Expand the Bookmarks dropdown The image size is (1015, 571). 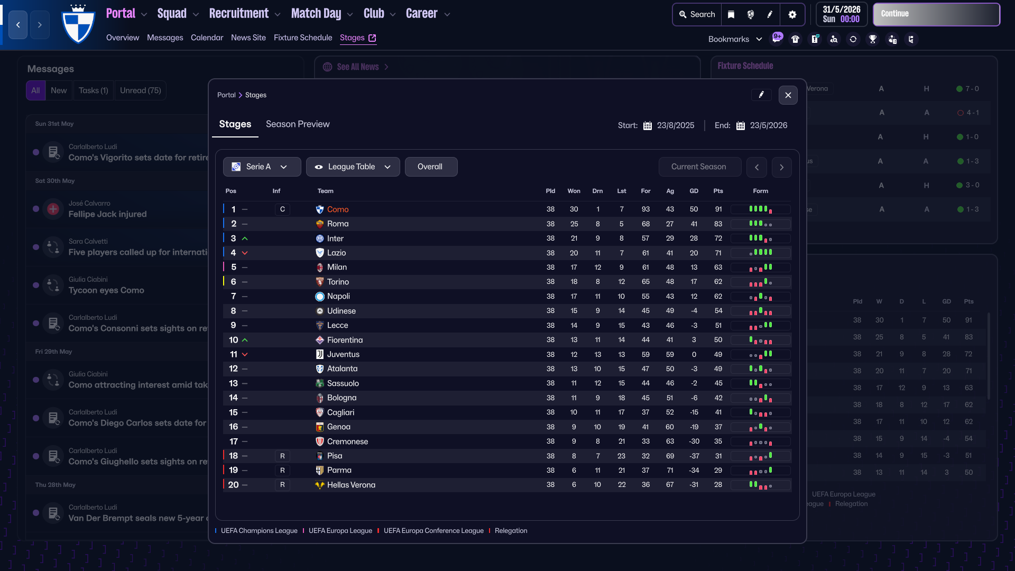click(735, 39)
